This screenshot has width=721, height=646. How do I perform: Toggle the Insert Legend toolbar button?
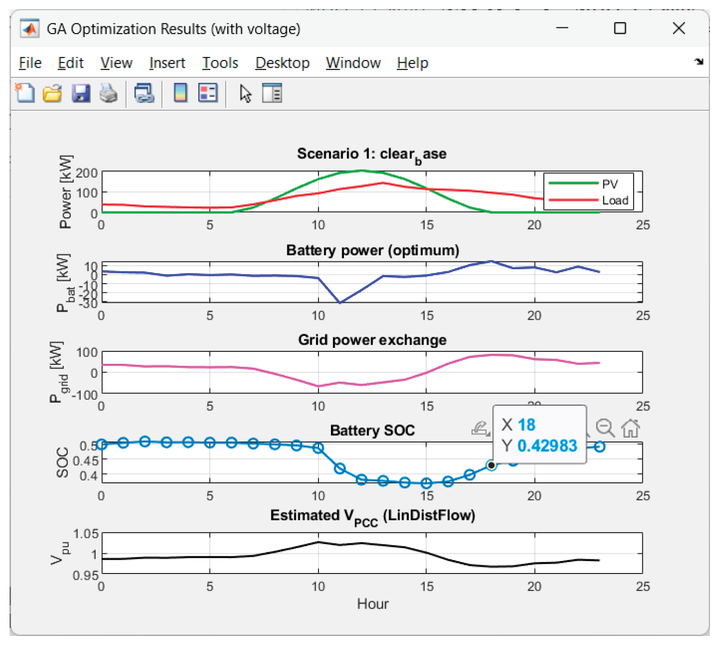click(x=208, y=93)
